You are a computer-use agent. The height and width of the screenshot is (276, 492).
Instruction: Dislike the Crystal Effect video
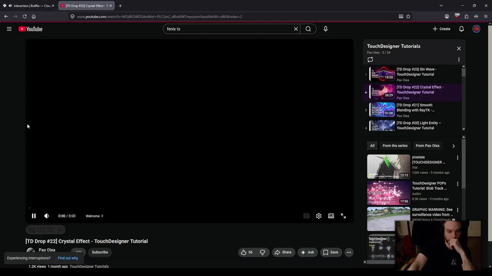click(263, 252)
